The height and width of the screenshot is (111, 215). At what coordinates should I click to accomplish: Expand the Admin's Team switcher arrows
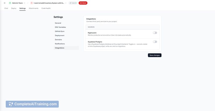[x=24, y=3]
